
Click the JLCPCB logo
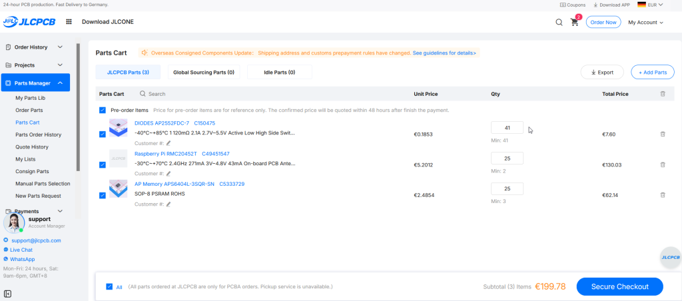click(29, 22)
